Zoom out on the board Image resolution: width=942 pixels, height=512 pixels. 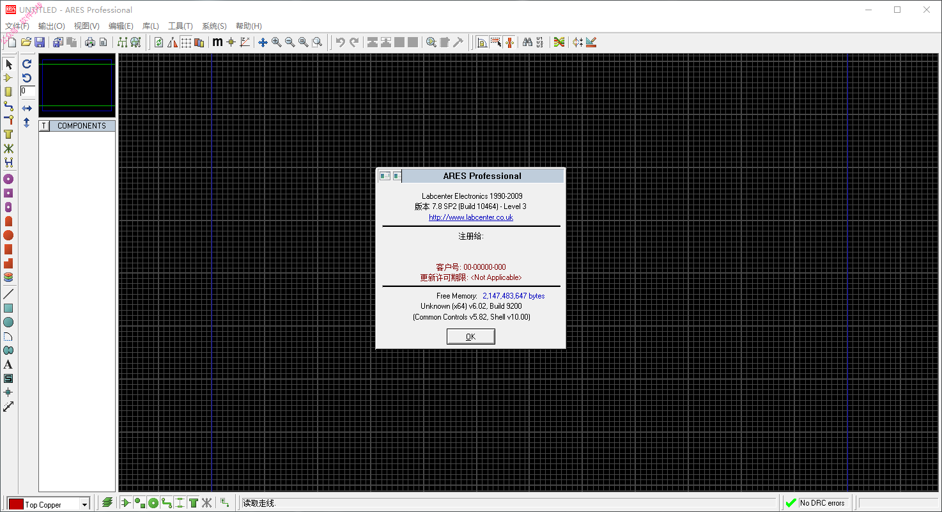[x=290, y=42]
